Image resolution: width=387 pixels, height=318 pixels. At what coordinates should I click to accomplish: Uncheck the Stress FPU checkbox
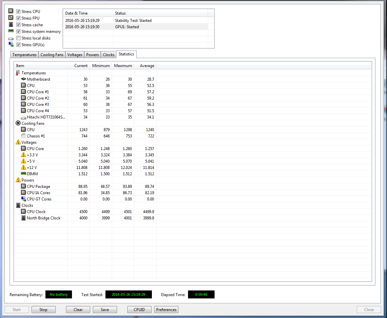(x=18, y=18)
